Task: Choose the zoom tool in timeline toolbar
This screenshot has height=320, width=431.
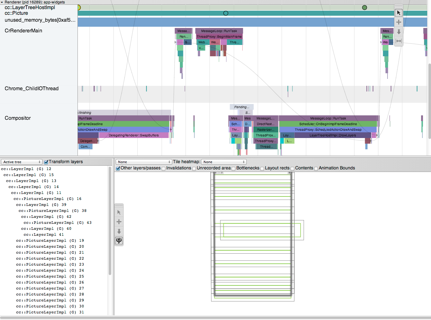Action: click(x=399, y=32)
